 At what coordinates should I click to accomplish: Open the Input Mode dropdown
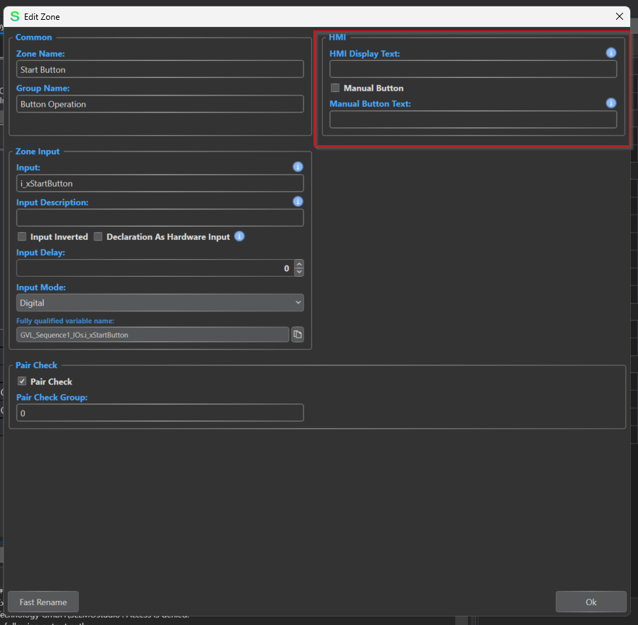click(x=160, y=303)
